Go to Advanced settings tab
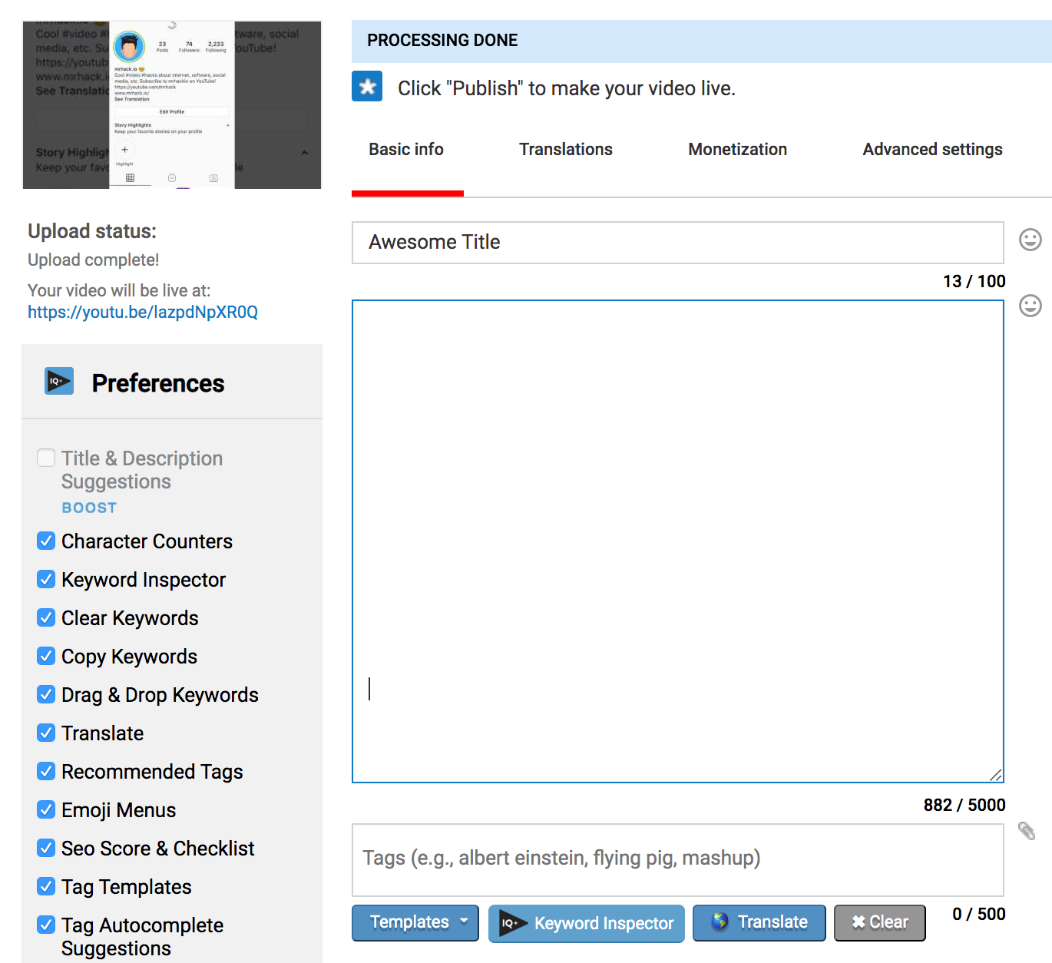 point(932,150)
